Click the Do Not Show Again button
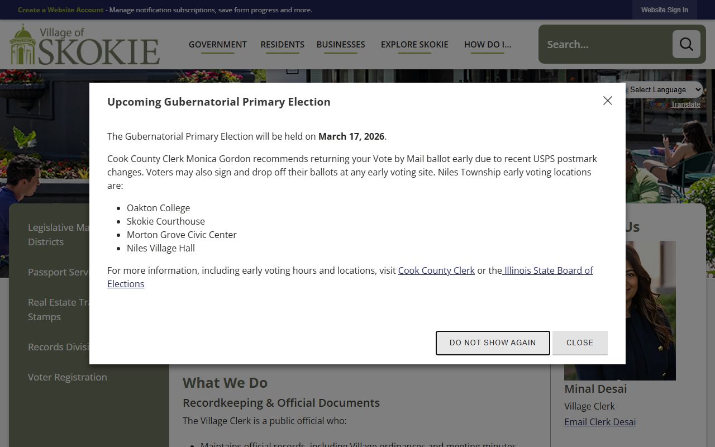 493,343
